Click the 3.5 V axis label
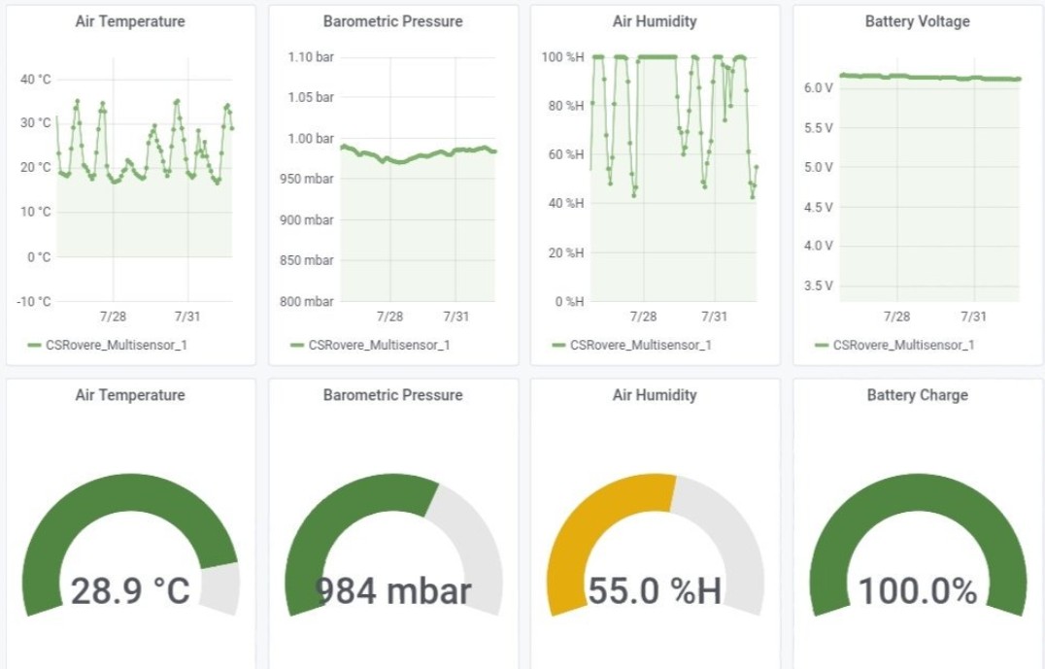 (x=819, y=285)
